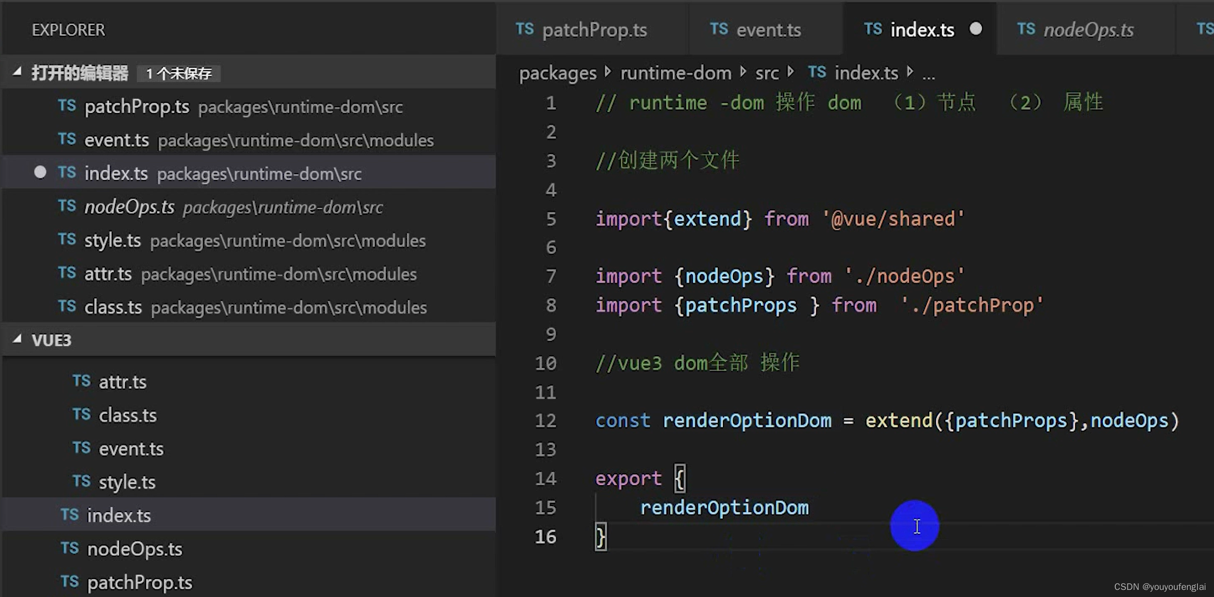Click the TS icon next to style.ts in open editors

click(x=67, y=240)
